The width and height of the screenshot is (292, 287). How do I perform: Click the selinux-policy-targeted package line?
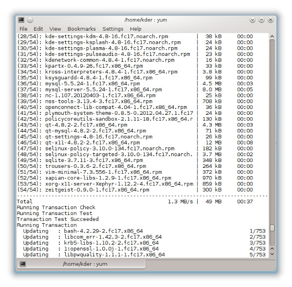[x=135, y=154]
